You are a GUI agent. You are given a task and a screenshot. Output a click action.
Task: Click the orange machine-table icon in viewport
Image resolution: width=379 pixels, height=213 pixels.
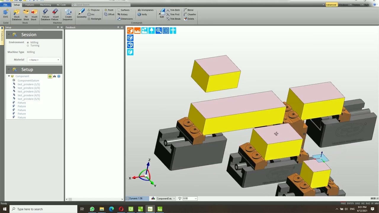(x=137, y=30)
